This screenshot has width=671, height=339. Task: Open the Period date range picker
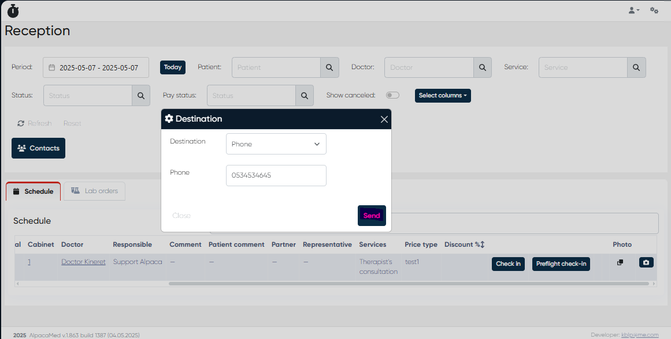pyautogui.click(x=96, y=67)
